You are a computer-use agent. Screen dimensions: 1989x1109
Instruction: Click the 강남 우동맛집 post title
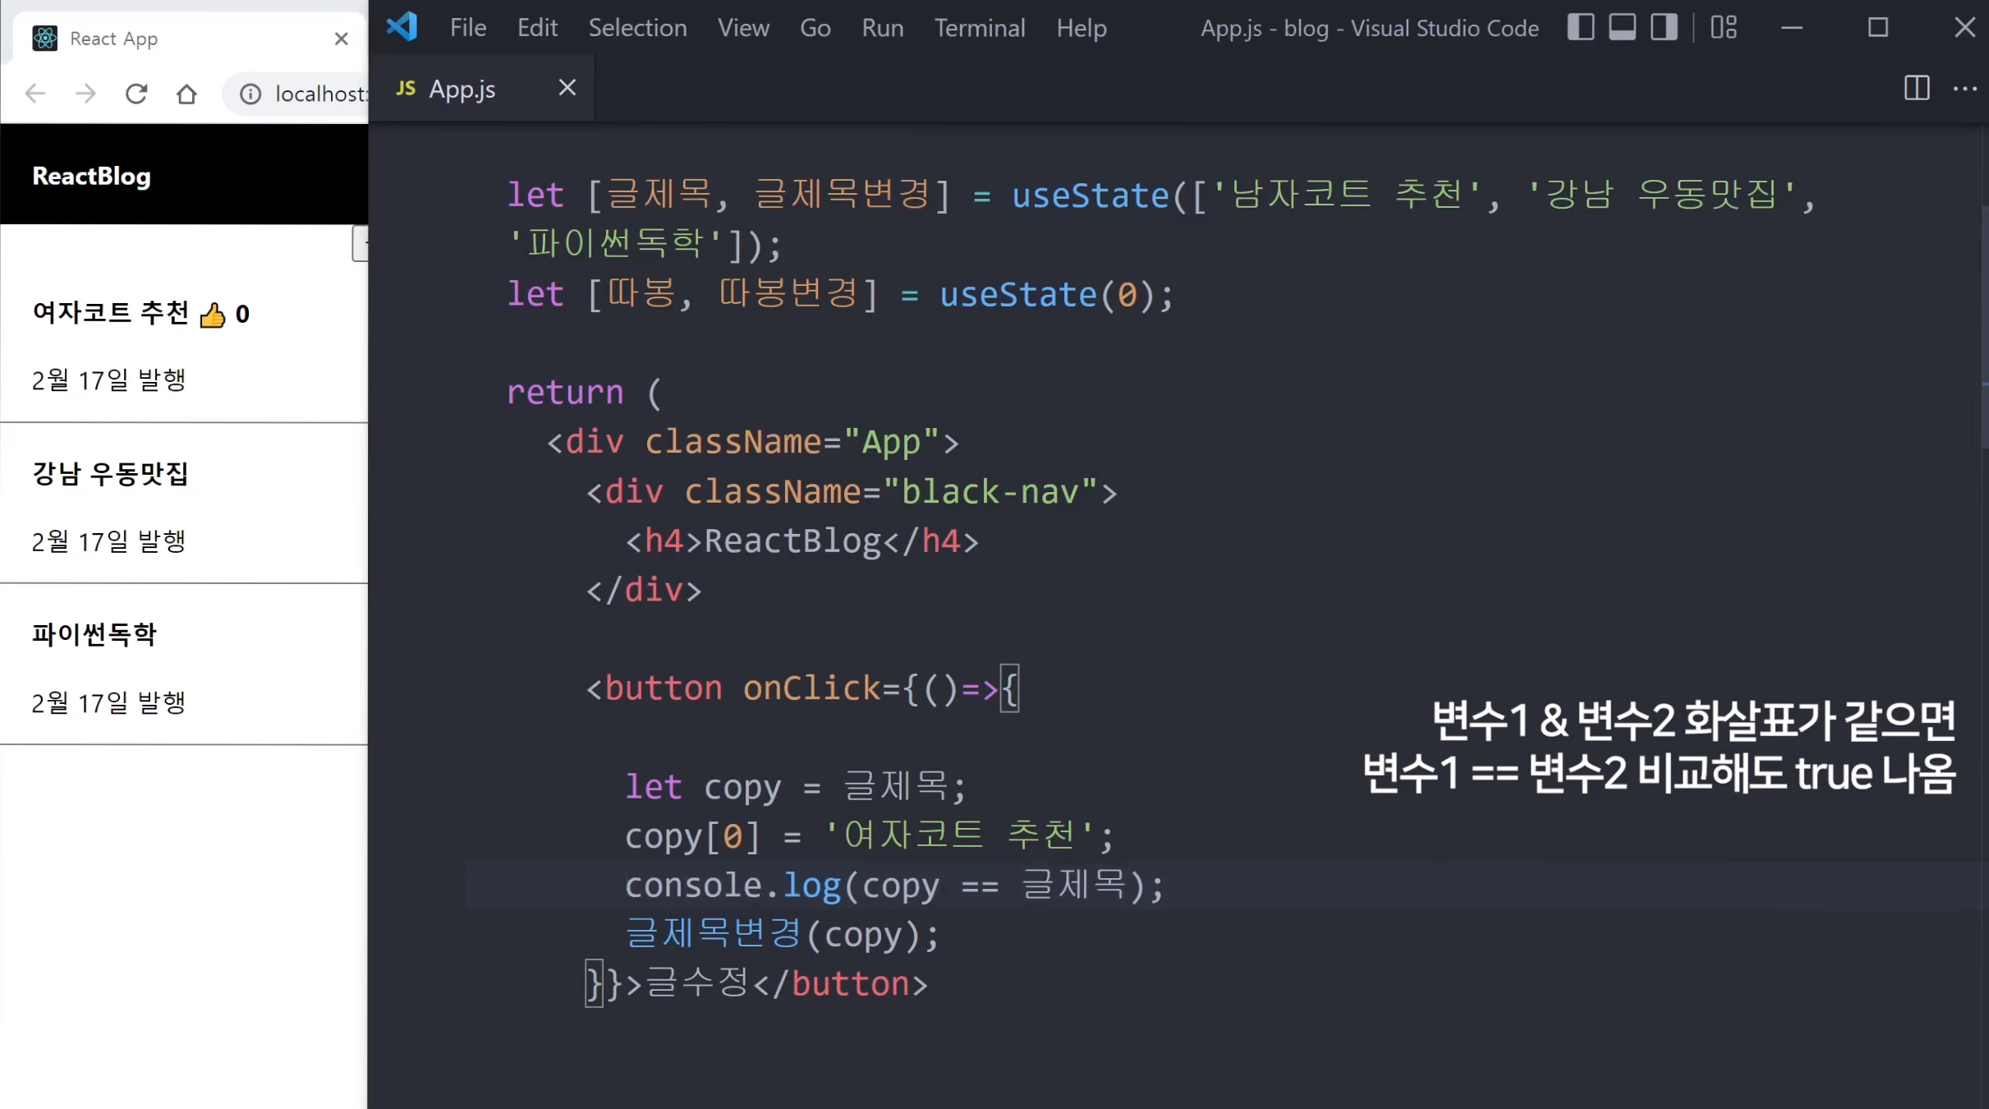(x=111, y=473)
